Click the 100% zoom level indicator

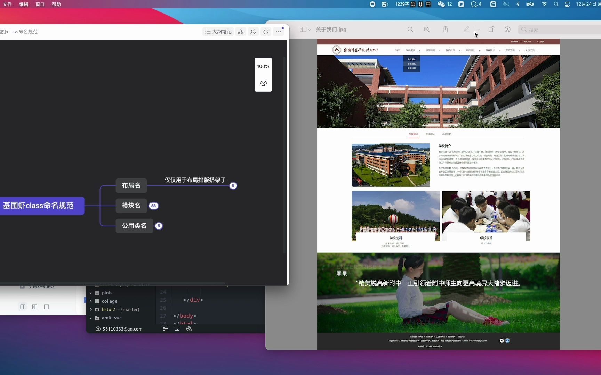263,66
